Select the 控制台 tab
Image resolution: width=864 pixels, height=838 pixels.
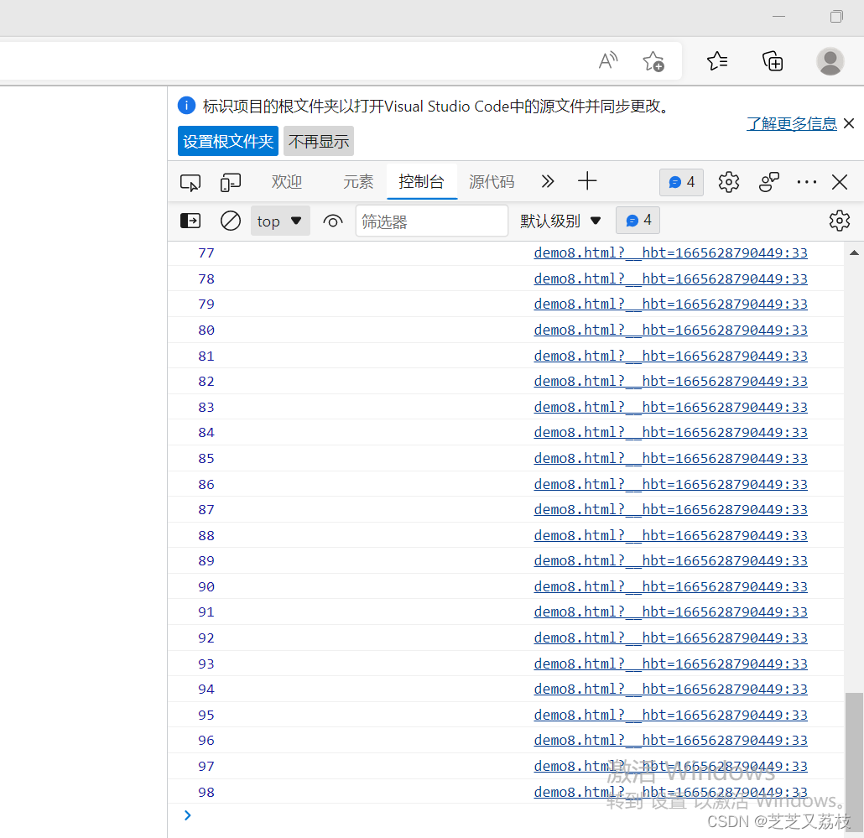422,181
